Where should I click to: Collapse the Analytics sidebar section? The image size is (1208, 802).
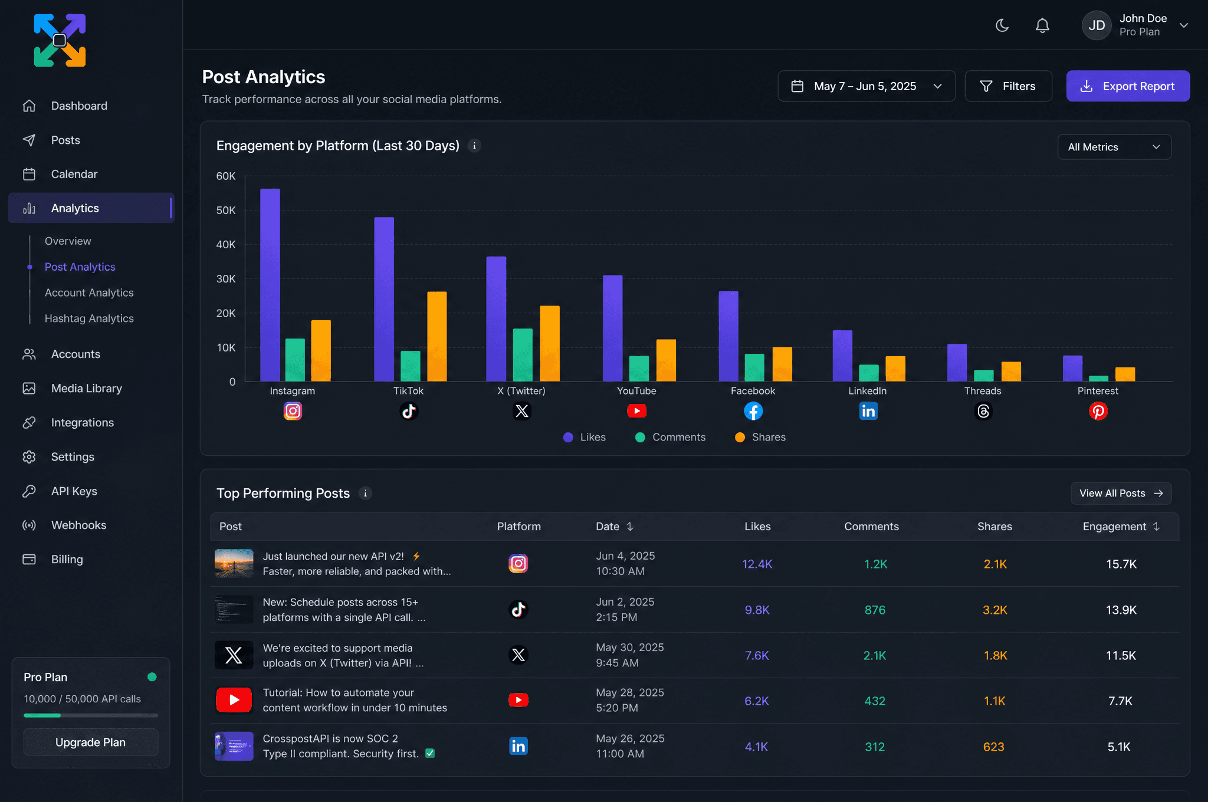[x=91, y=208]
